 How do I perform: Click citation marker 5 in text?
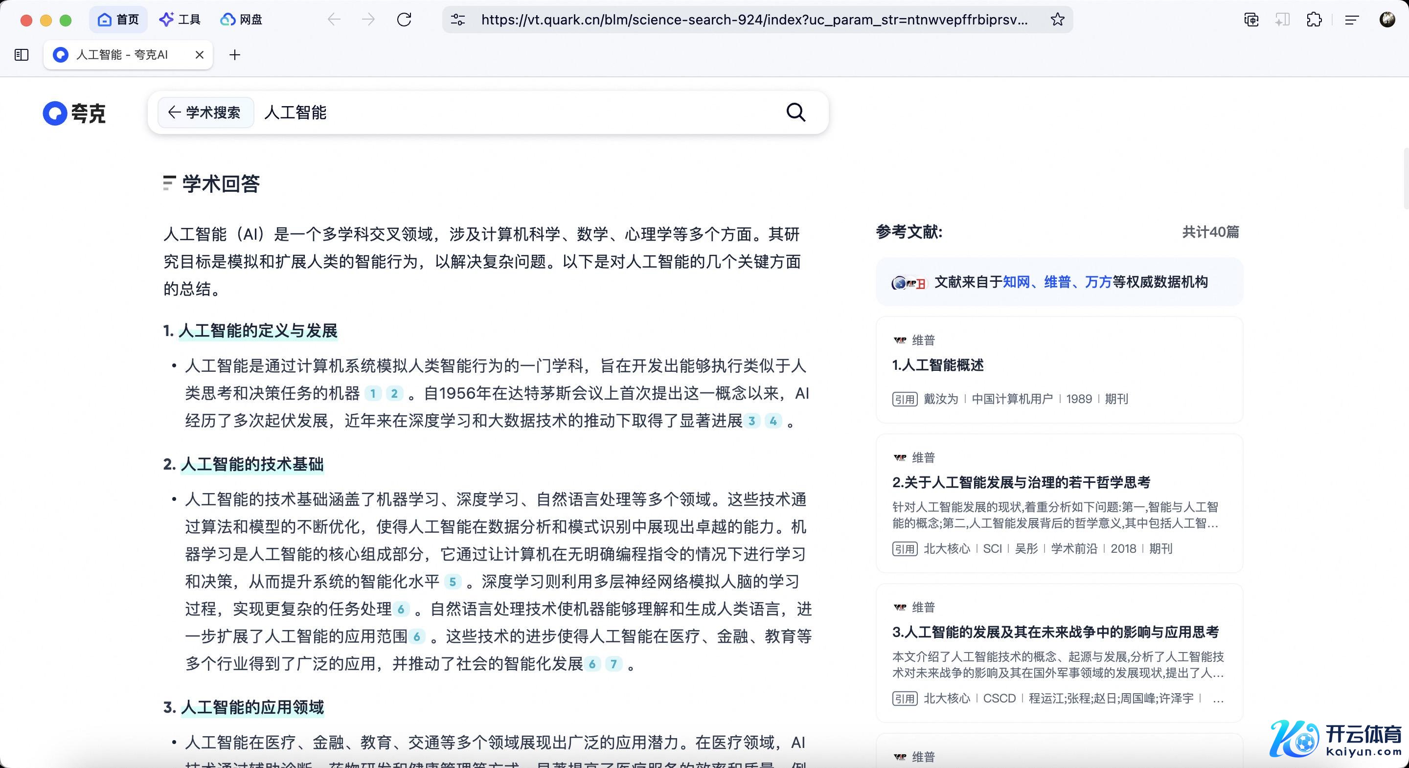453,582
